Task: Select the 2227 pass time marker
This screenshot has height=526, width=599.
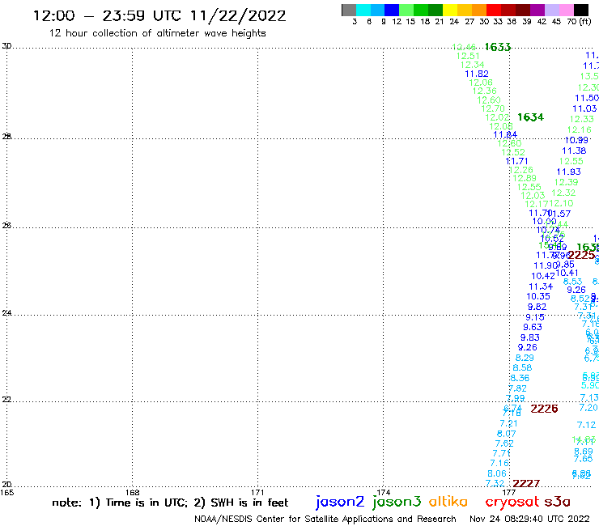Action: pyautogui.click(x=526, y=484)
